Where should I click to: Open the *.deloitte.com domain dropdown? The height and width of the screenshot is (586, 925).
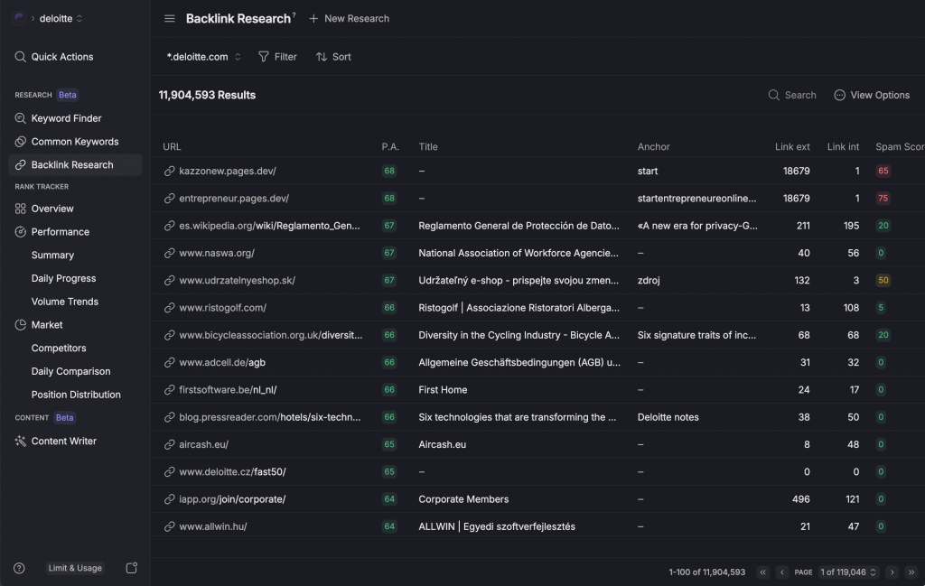click(x=203, y=57)
